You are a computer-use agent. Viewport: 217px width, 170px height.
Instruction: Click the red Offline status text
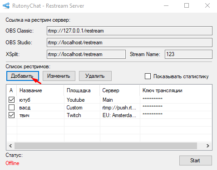point(12,163)
